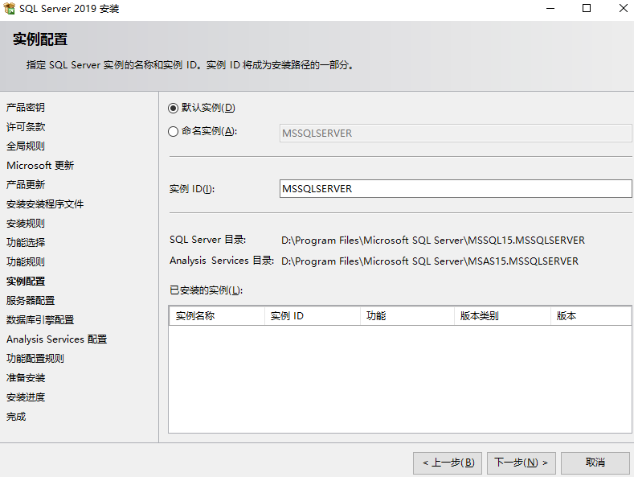The image size is (634, 477).
Task: Select the 命名实例 radio button
Action: point(174,132)
